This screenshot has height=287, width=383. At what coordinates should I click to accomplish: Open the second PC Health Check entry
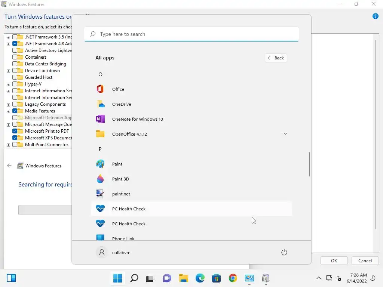pyautogui.click(x=191, y=223)
